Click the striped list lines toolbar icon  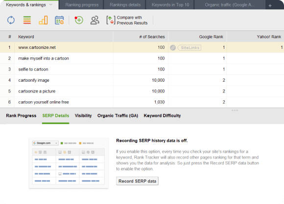(27, 20)
